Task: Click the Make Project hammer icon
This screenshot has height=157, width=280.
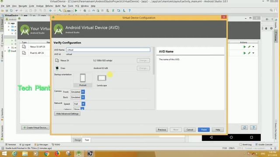Action: pos(60,10)
